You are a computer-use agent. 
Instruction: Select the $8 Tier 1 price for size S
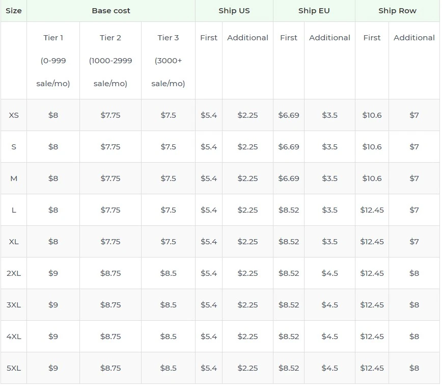(53, 146)
